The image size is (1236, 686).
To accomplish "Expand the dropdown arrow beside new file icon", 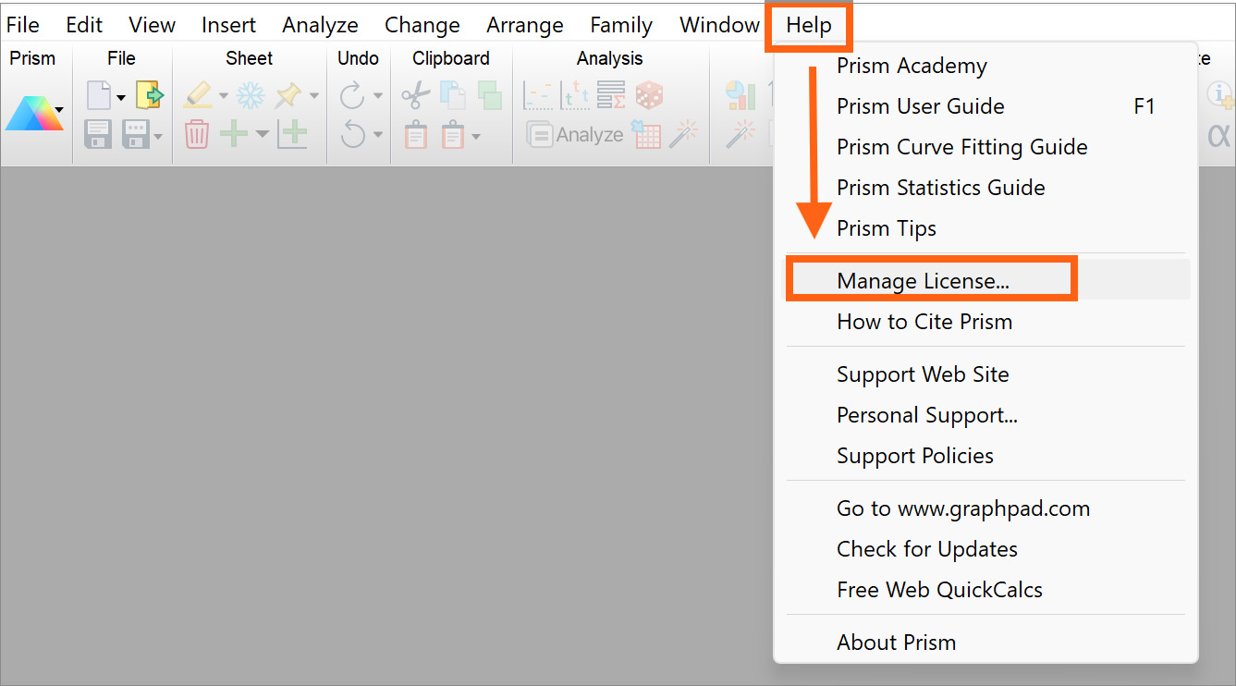I will coord(121,96).
